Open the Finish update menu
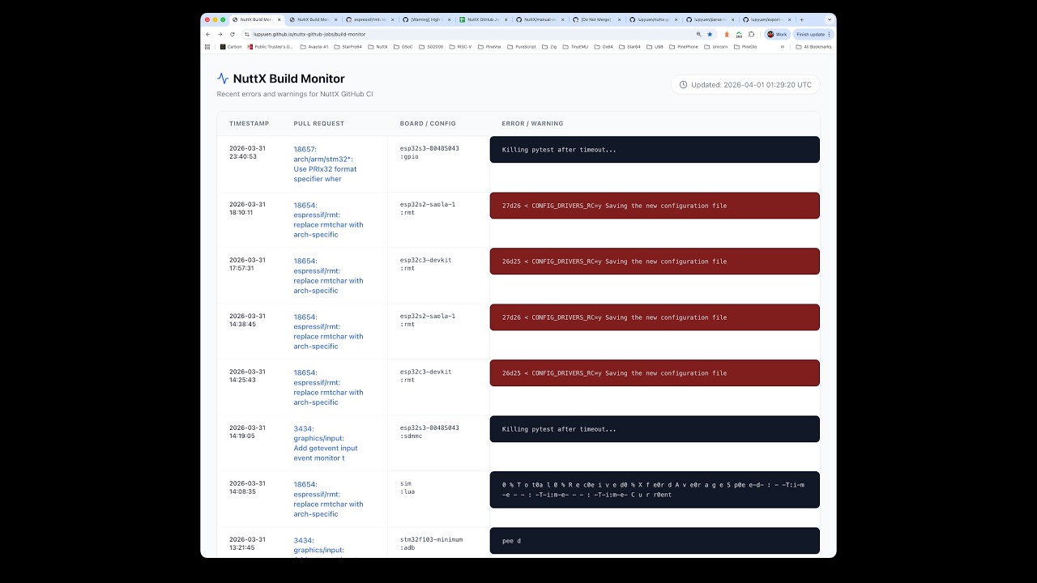Image resolution: width=1037 pixels, height=583 pixels. coord(813,34)
